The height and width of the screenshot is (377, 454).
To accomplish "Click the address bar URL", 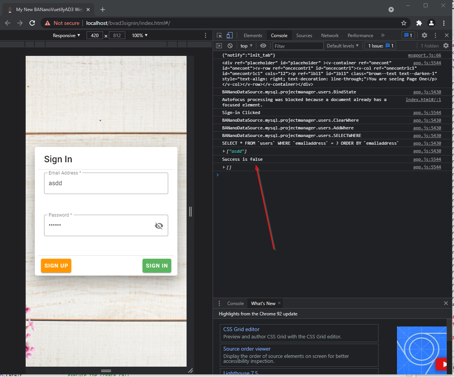I will click(128, 23).
